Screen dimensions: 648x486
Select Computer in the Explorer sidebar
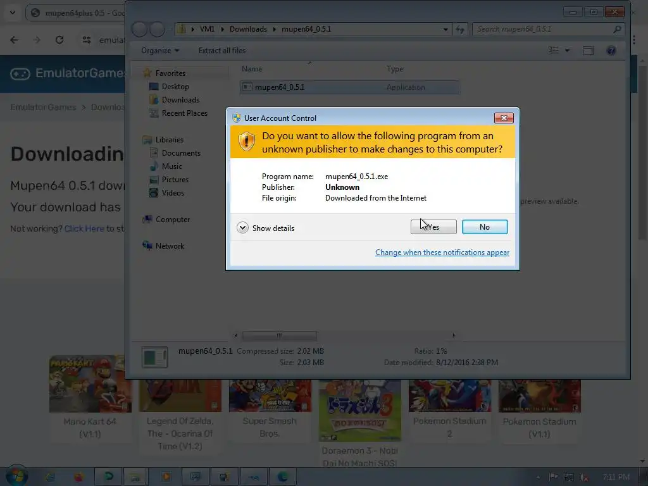click(173, 220)
